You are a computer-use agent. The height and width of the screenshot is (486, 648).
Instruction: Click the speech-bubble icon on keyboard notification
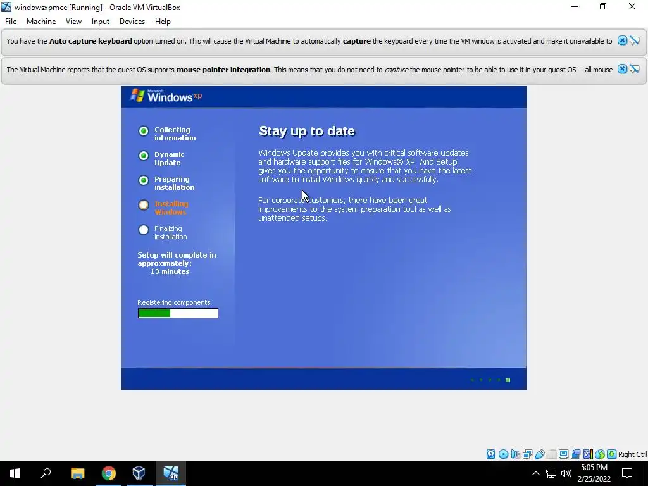tap(634, 40)
